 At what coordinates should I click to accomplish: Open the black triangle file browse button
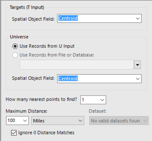pyautogui.click(x=137, y=65)
